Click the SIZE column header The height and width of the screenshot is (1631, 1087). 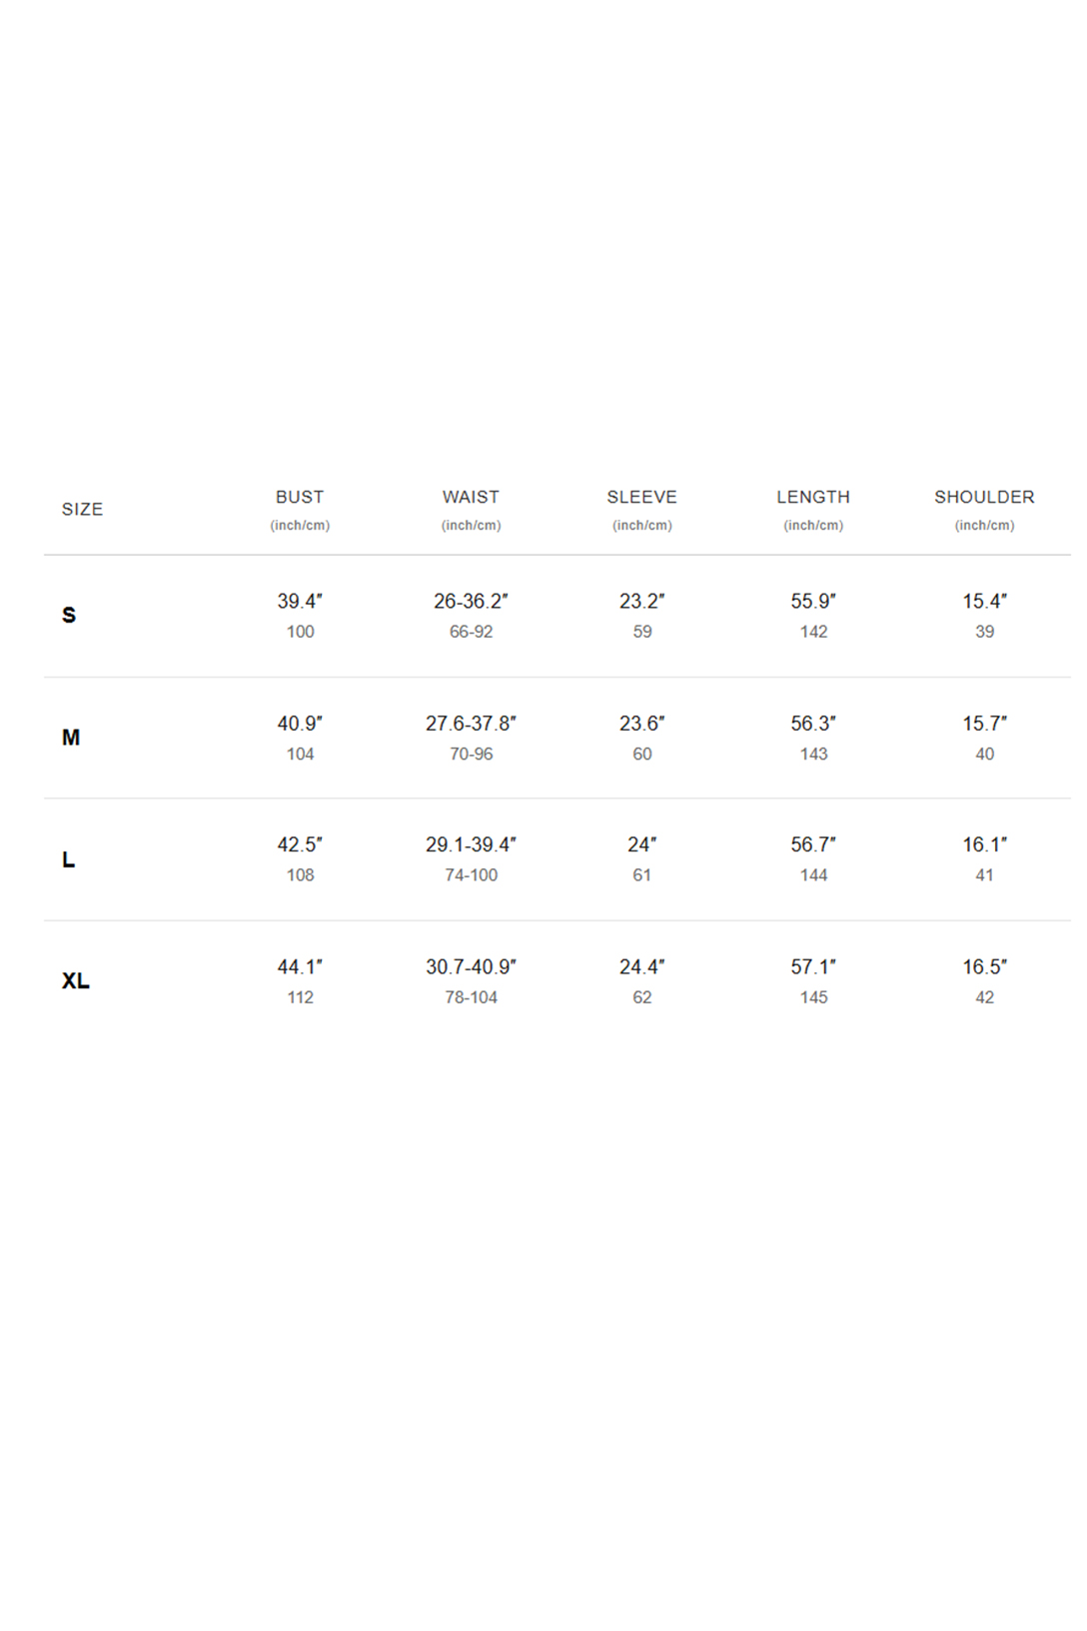[82, 509]
